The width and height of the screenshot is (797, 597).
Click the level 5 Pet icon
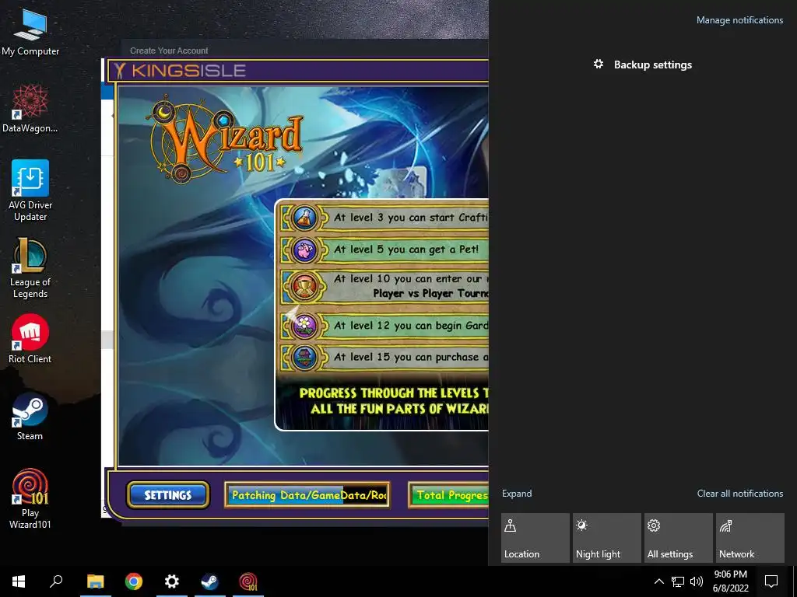pos(305,250)
